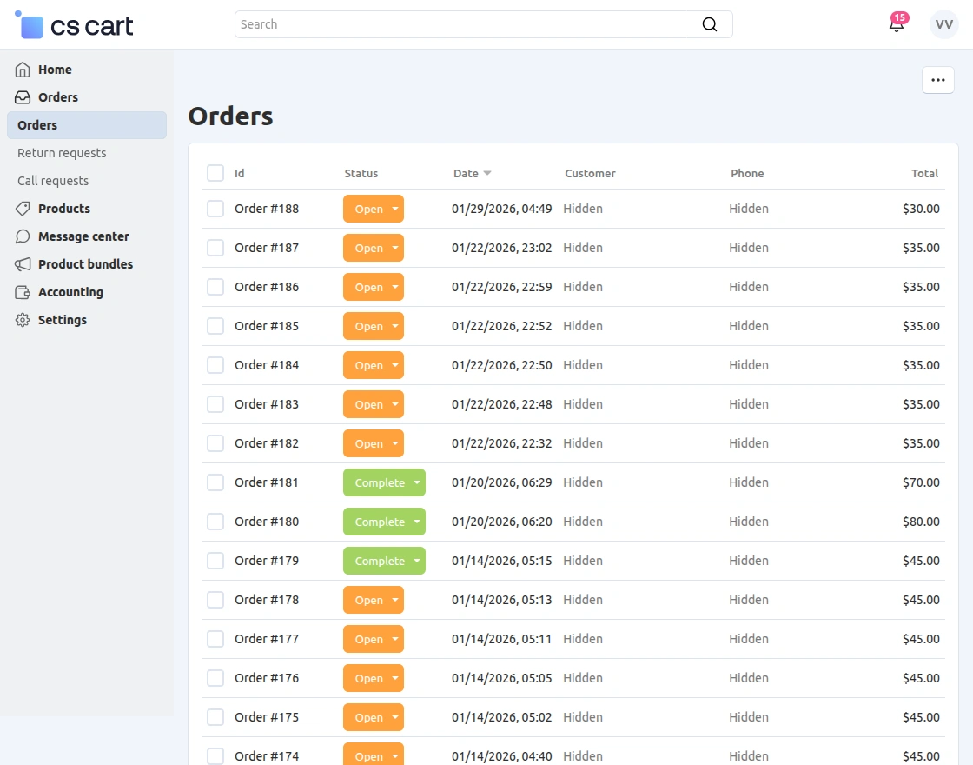Click the three-dots actions button
This screenshot has height=765, width=973.
point(938,80)
